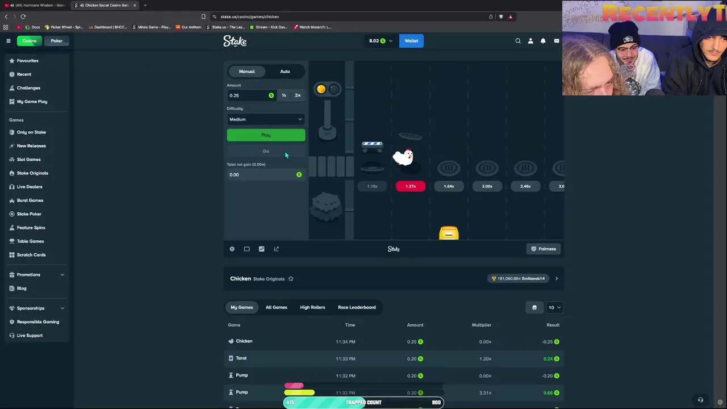Open the Mines Game bookmark
The width and height of the screenshot is (727, 409).
[151, 27]
